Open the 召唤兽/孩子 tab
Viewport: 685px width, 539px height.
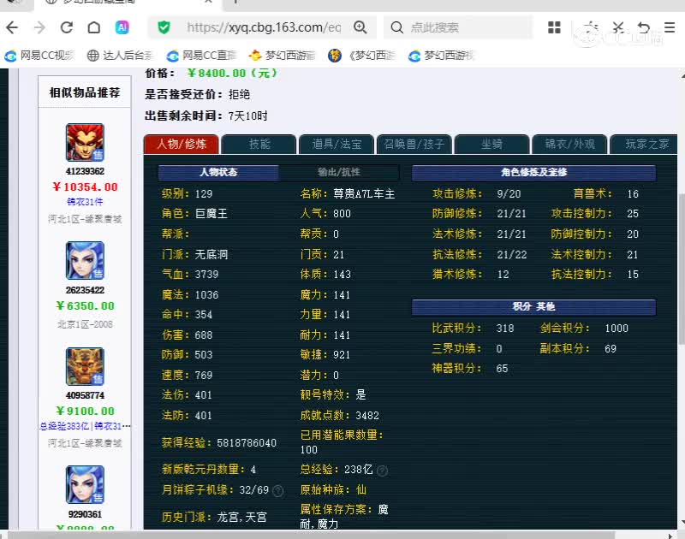click(x=414, y=145)
